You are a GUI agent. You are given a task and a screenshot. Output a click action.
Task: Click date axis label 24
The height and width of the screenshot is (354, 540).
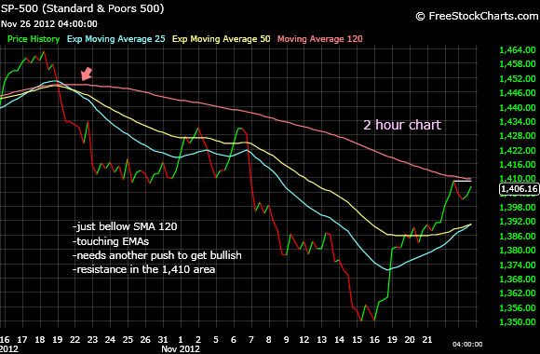[110, 340]
